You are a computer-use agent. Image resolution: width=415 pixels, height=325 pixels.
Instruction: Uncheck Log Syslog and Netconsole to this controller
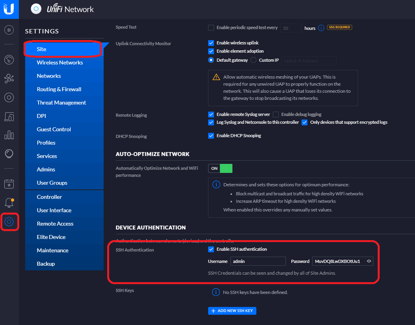coord(211,122)
